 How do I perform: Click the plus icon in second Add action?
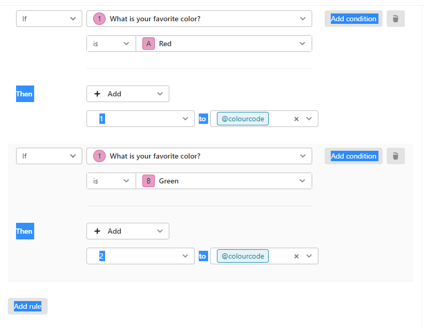(x=97, y=231)
